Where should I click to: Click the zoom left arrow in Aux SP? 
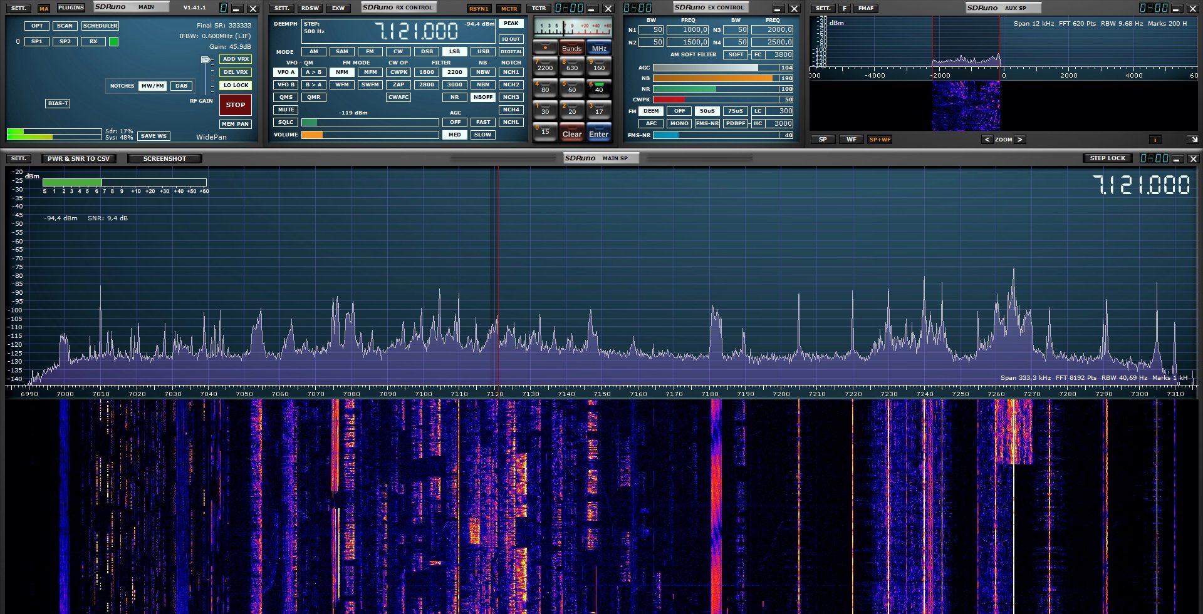pos(987,140)
